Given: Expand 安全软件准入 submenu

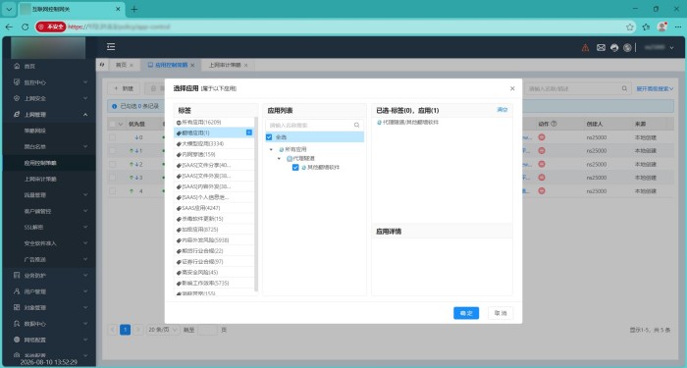Looking at the screenshot, I should coord(48,243).
